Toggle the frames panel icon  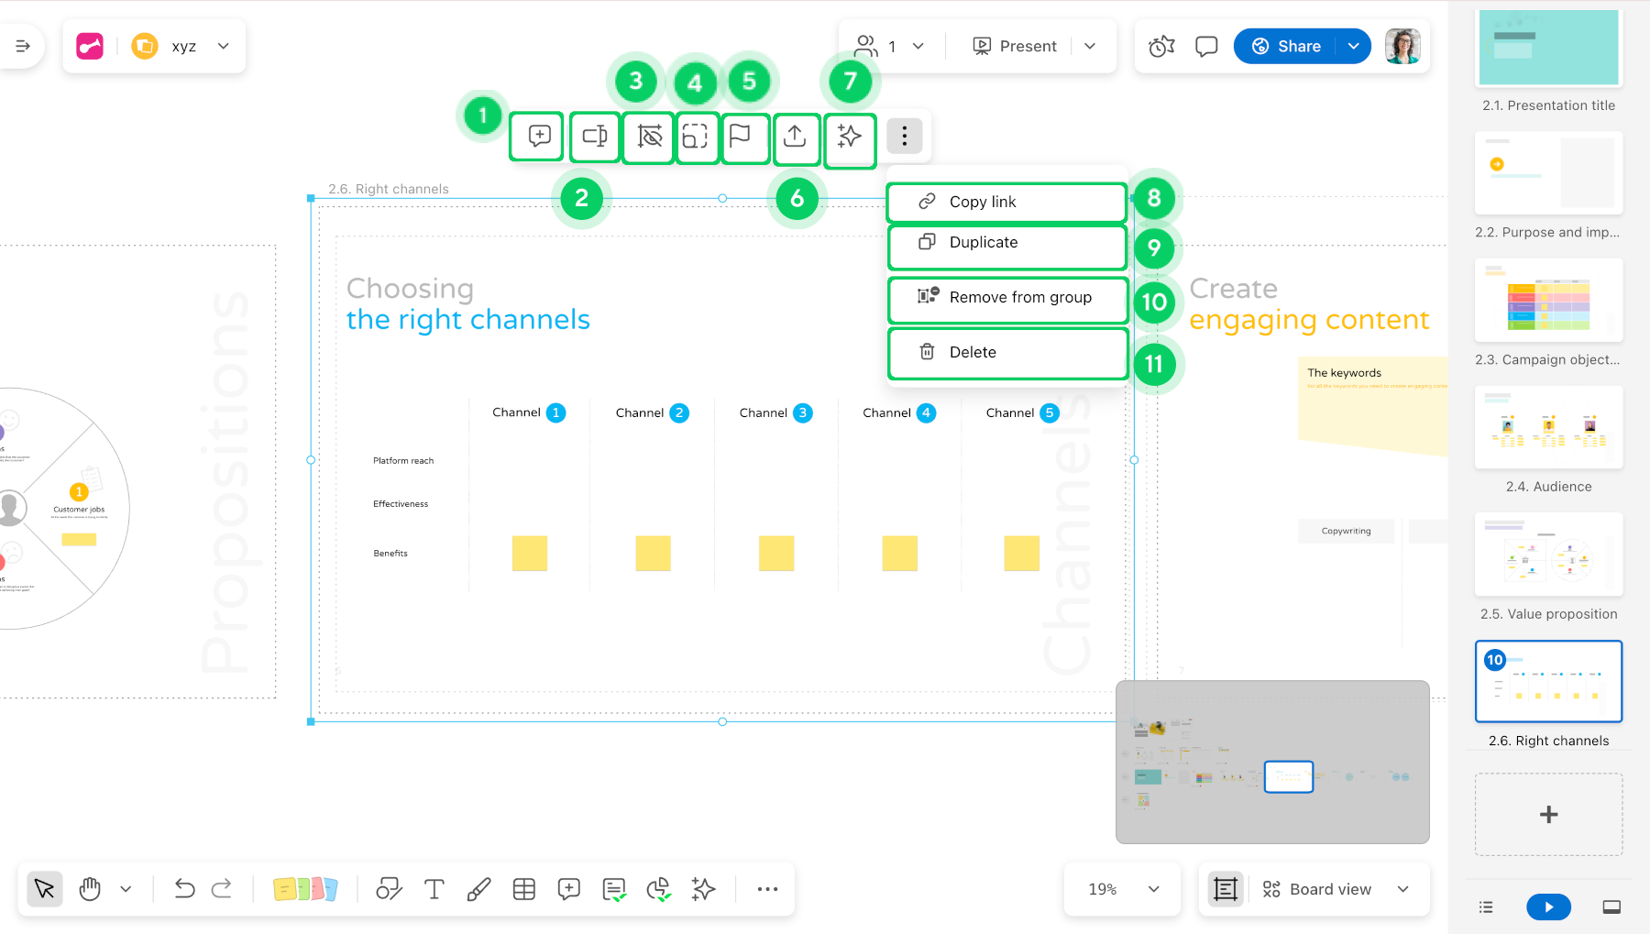pyautogui.click(x=1226, y=889)
